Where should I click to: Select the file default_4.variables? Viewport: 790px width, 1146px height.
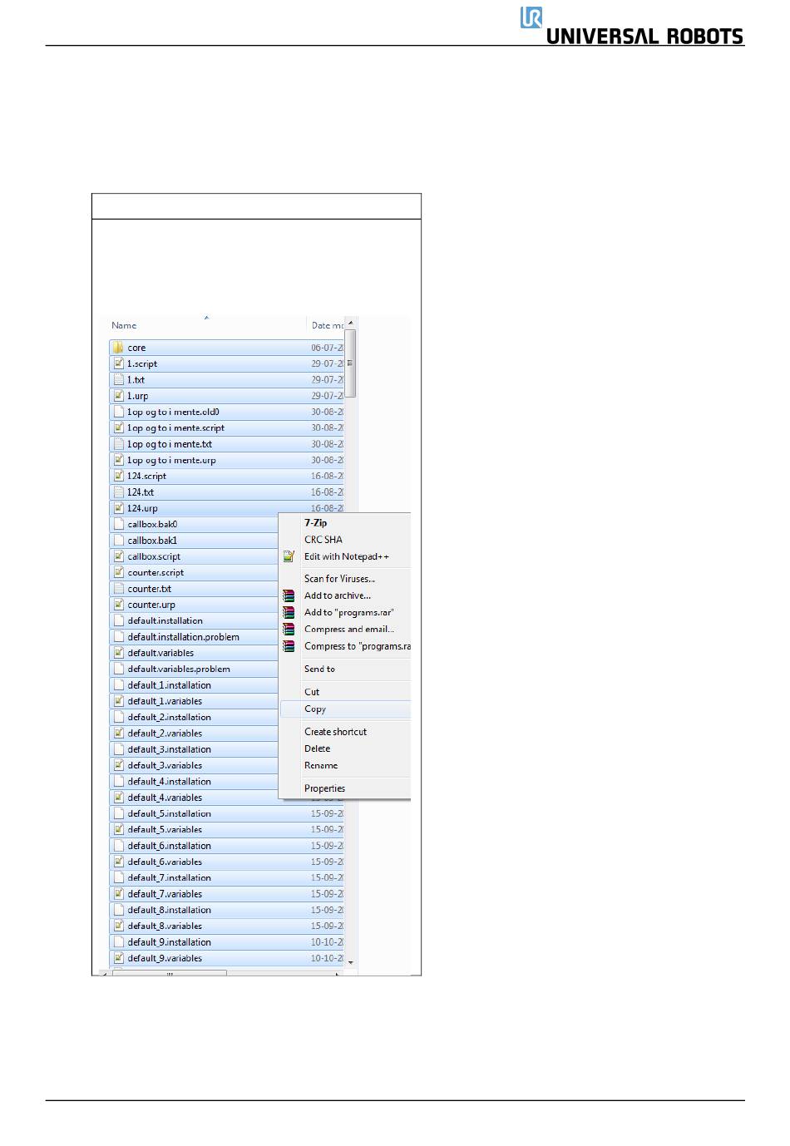coord(194,798)
